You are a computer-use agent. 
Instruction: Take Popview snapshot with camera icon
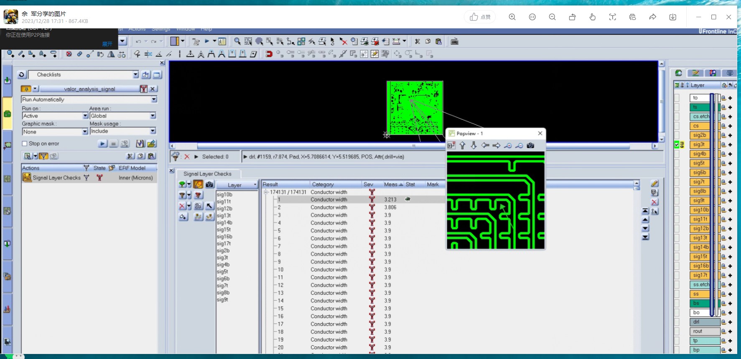coord(530,145)
